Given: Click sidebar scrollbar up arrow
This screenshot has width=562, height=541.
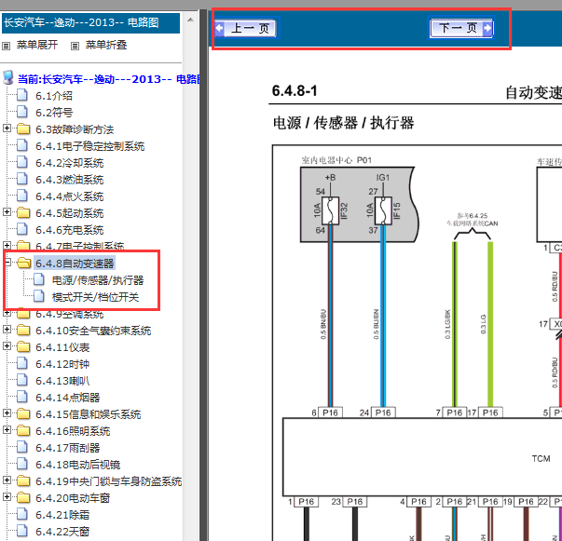Looking at the screenshot, I should [x=191, y=20].
